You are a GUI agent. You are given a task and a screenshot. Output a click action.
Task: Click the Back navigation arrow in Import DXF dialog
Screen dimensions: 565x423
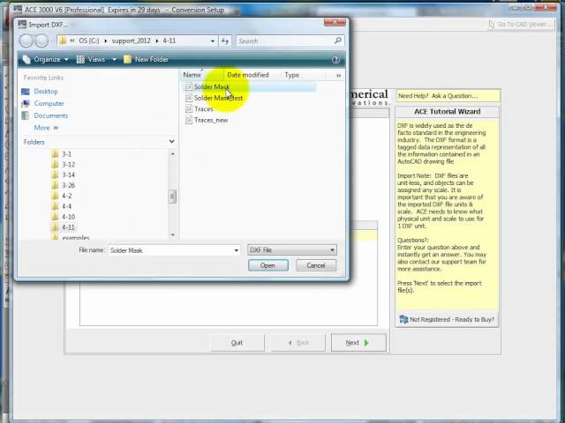tap(26, 41)
